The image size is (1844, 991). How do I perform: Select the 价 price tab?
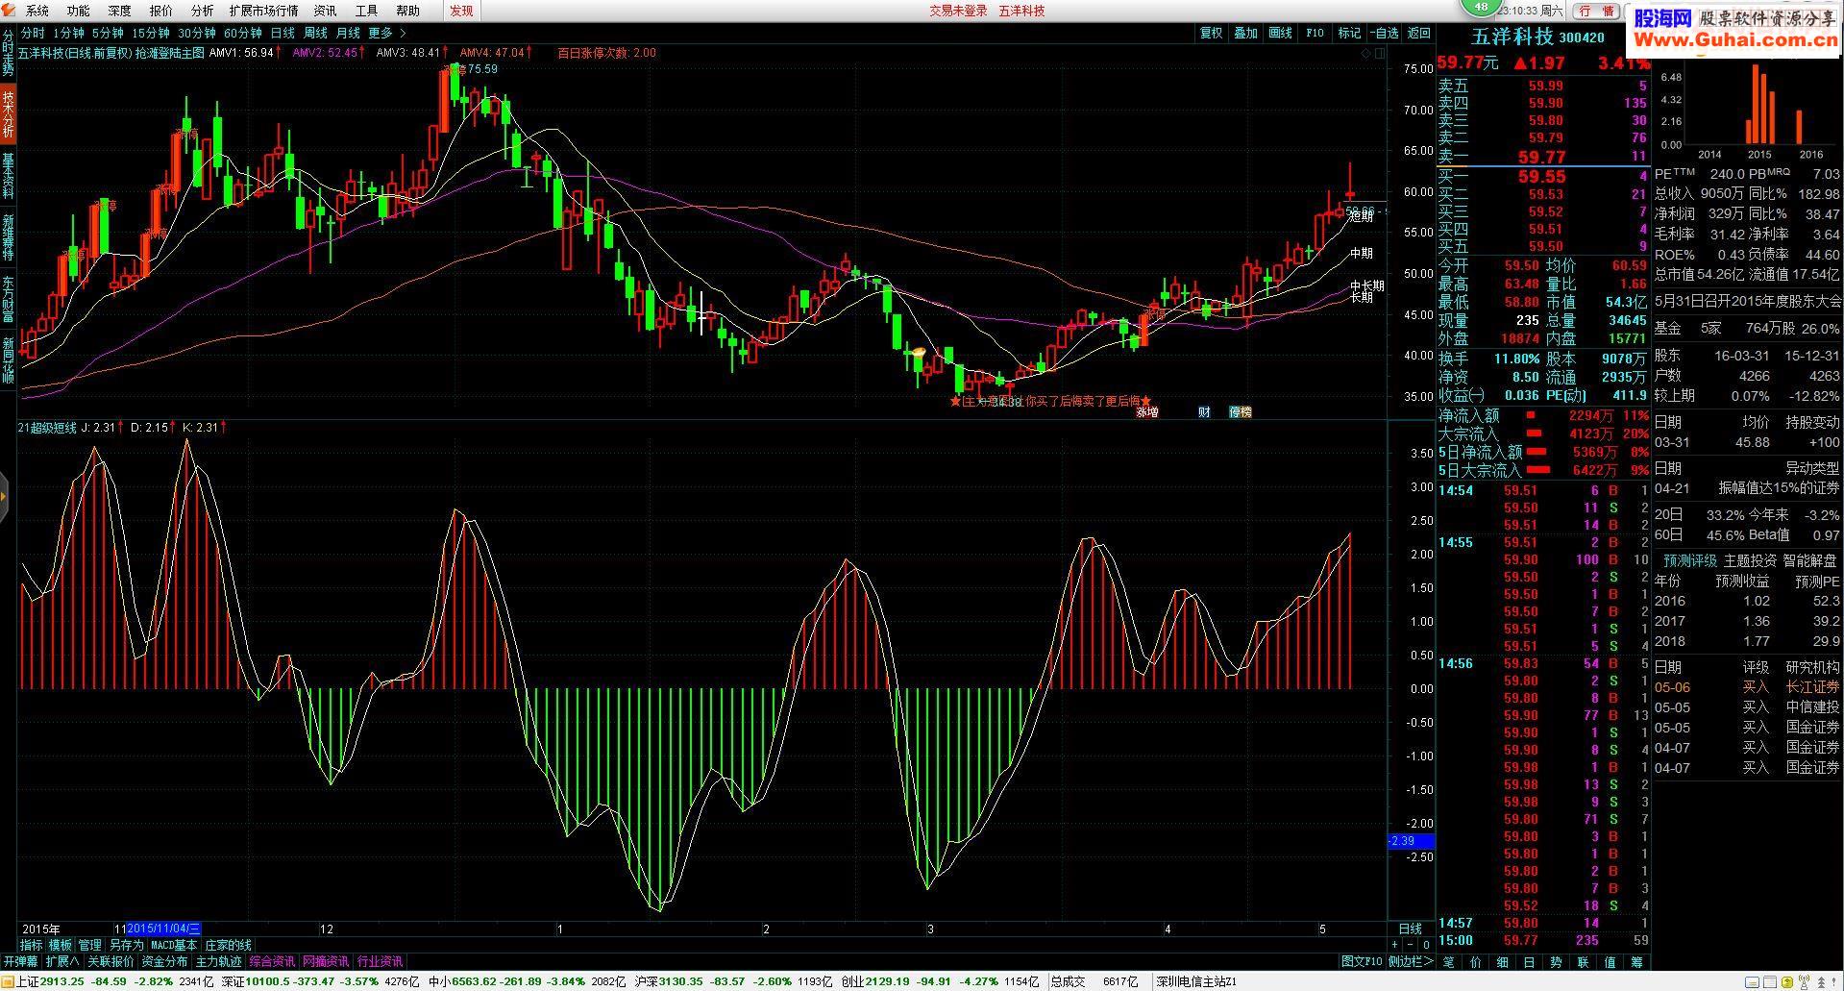(x=1476, y=962)
